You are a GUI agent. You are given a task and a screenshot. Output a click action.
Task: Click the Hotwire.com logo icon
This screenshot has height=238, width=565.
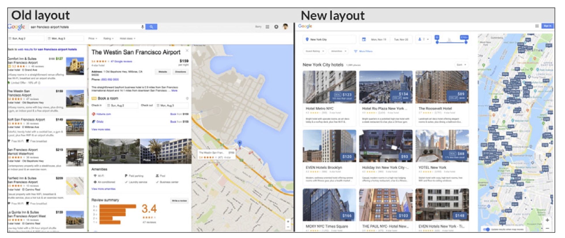(x=93, y=114)
